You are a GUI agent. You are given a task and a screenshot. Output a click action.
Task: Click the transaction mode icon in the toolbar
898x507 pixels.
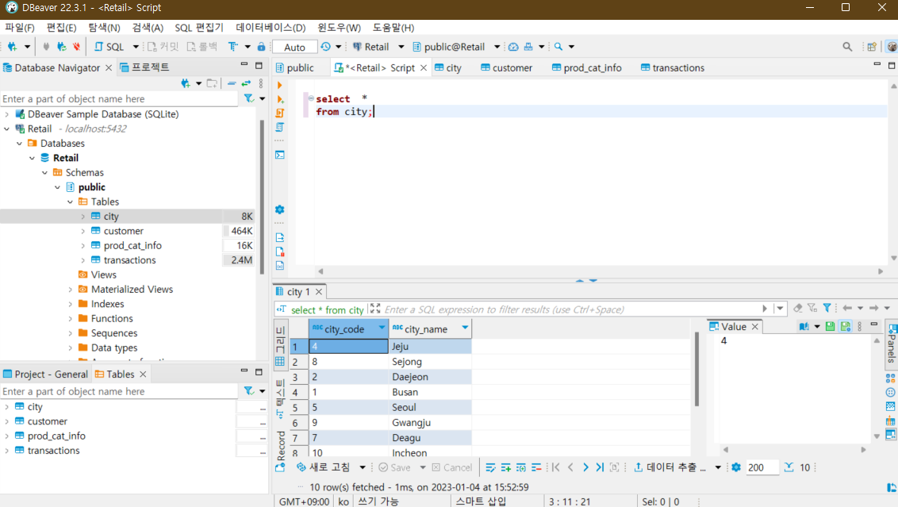click(233, 47)
